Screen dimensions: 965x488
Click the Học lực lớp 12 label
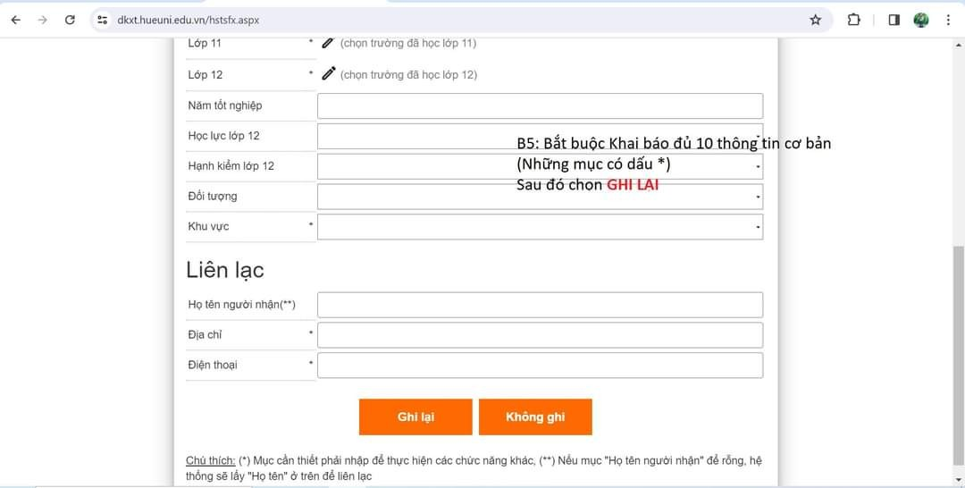tap(224, 135)
